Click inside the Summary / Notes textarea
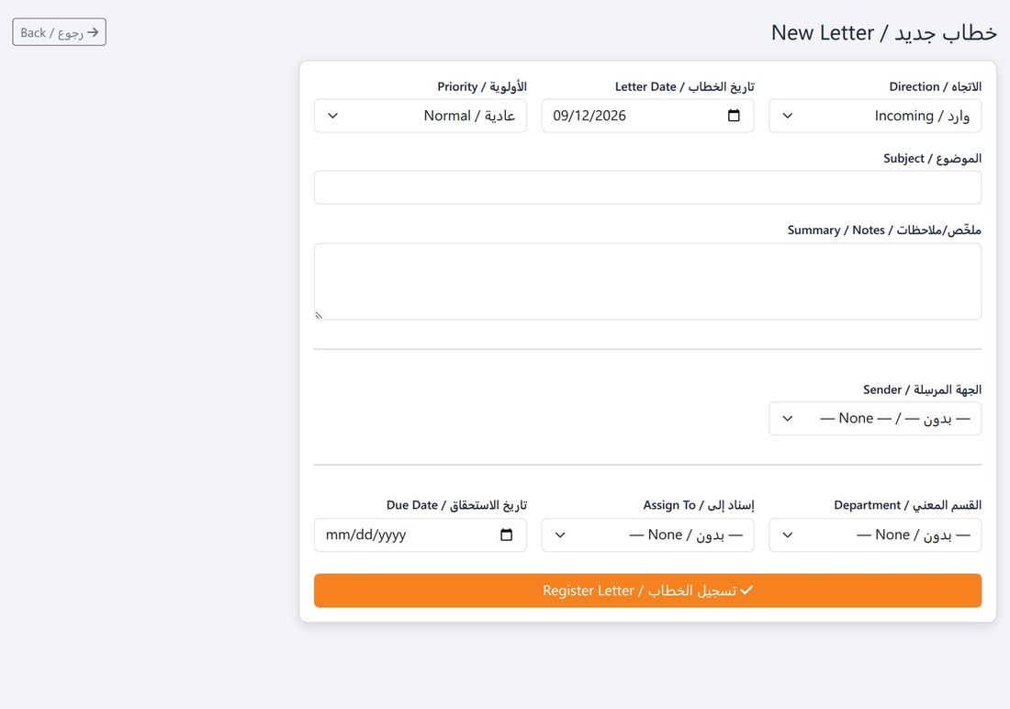Screen dimensions: 1010x709 [x=647, y=281]
